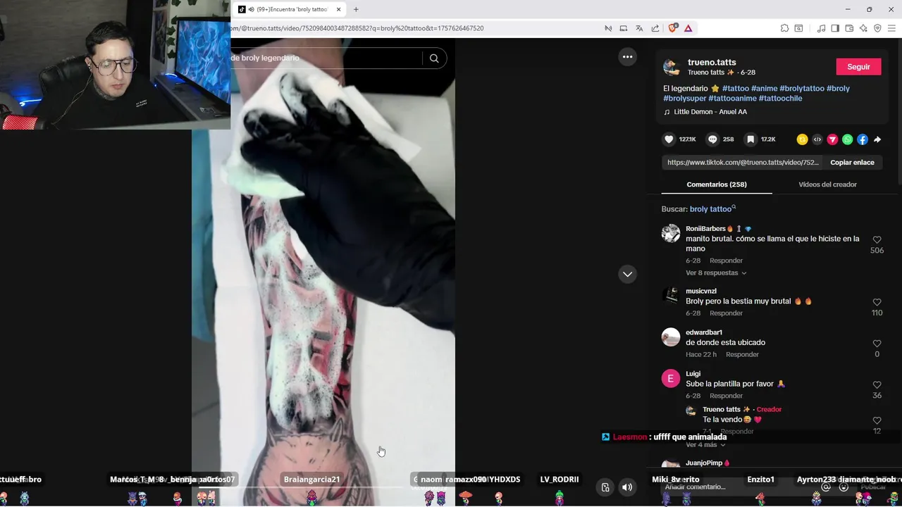Open the musicvnzl username
This screenshot has width=902, height=507.
click(701, 291)
